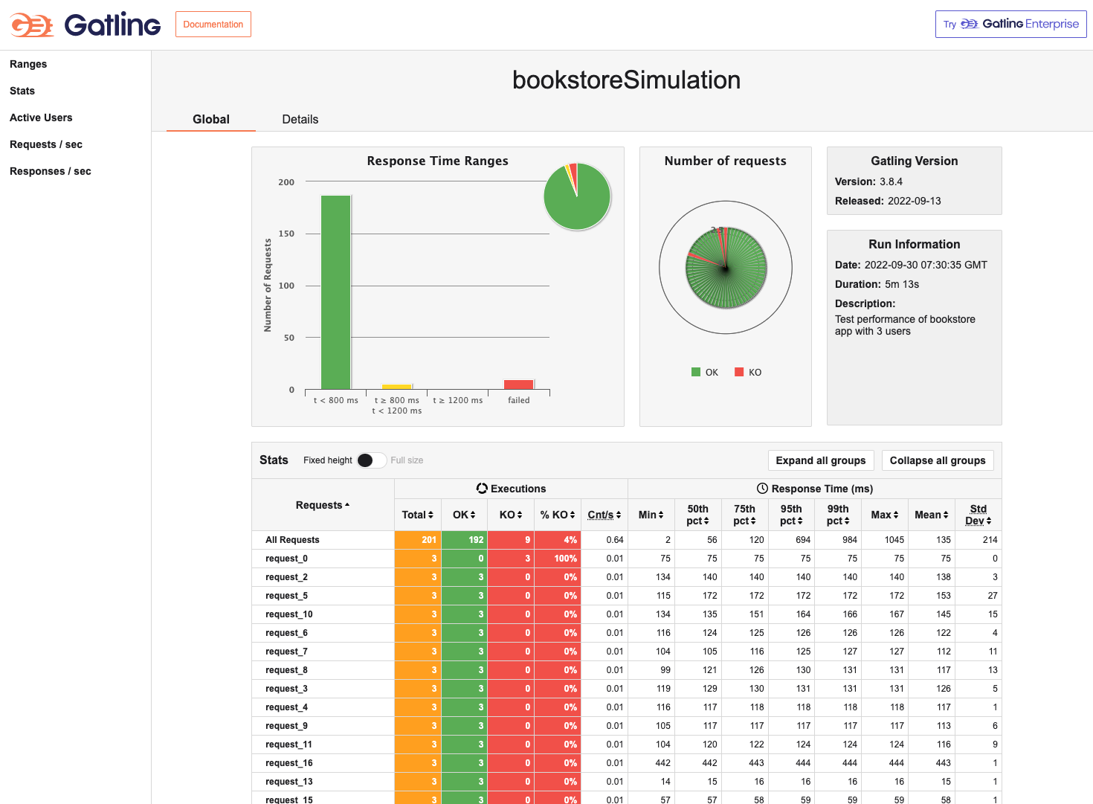Screen dimensions: 1093x804
Task: Sort by 50th pct column
Action: click(698, 515)
